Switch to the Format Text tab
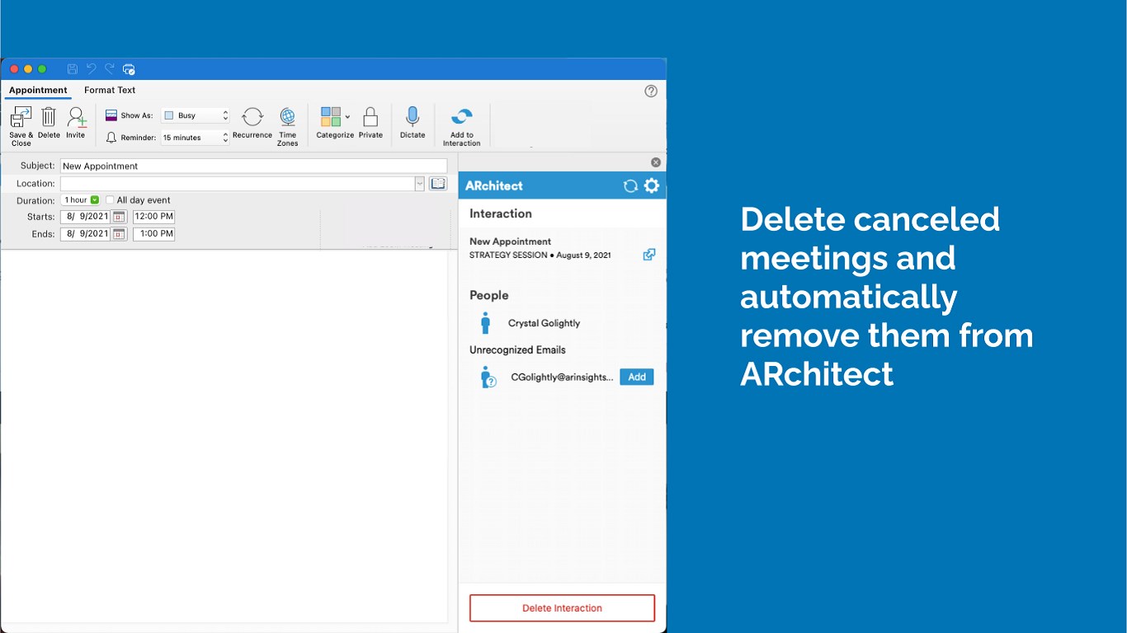This screenshot has height=633, width=1127. point(110,90)
